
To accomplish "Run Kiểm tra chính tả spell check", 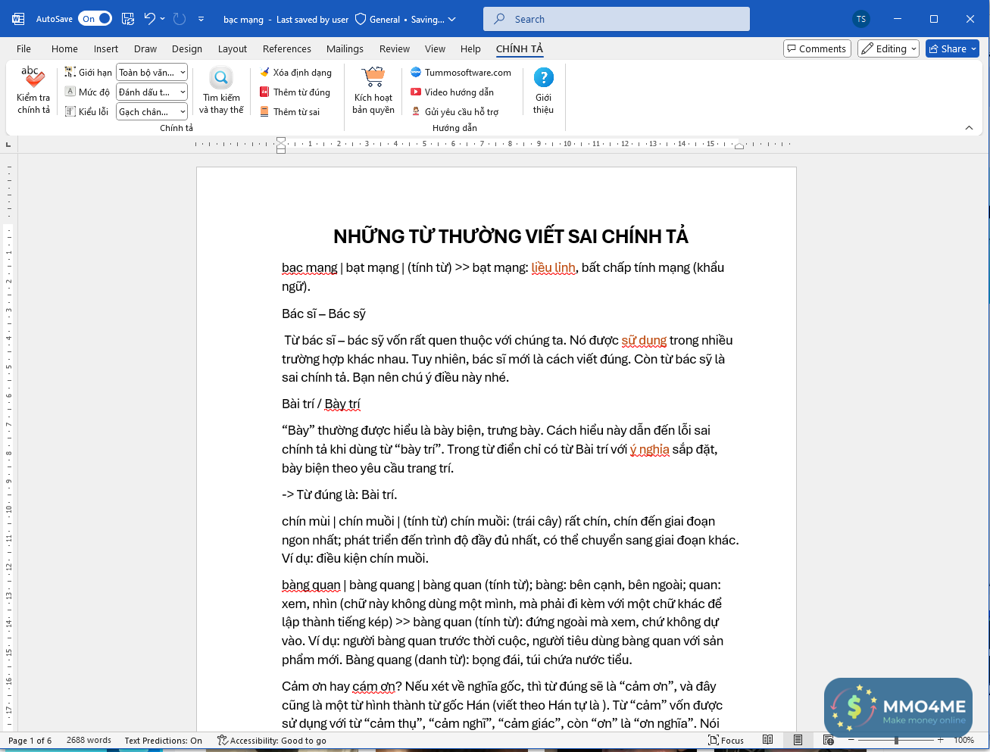I will 33,90.
